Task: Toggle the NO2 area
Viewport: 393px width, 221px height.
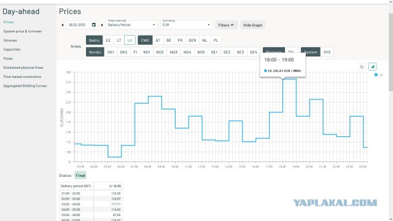Action: (x=160, y=52)
